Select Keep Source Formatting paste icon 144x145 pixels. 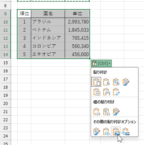point(126,82)
